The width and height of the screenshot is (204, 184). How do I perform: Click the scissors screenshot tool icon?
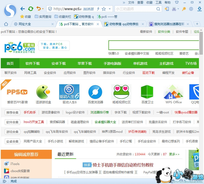(174, 9)
